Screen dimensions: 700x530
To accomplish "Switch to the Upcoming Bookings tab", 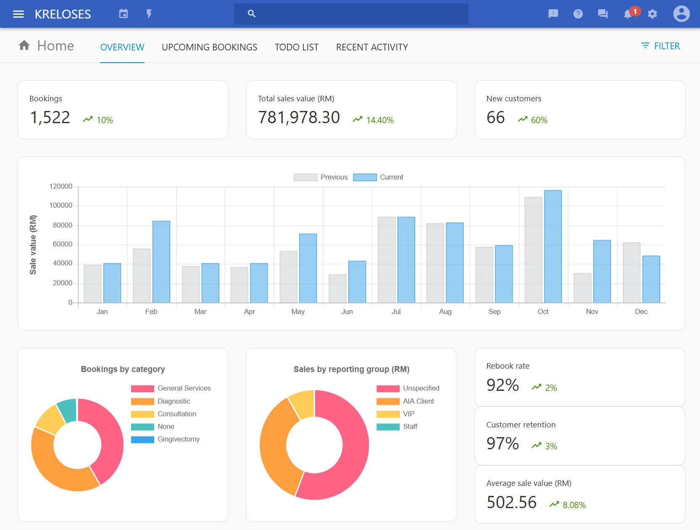I will click(209, 47).
